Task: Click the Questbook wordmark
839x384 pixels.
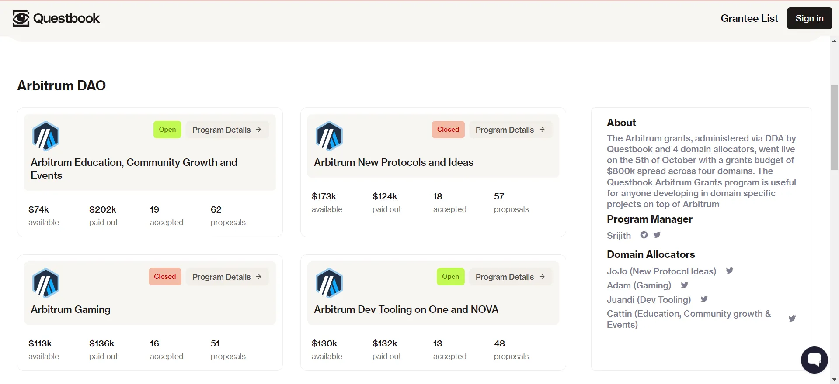Action: point(66,18)
